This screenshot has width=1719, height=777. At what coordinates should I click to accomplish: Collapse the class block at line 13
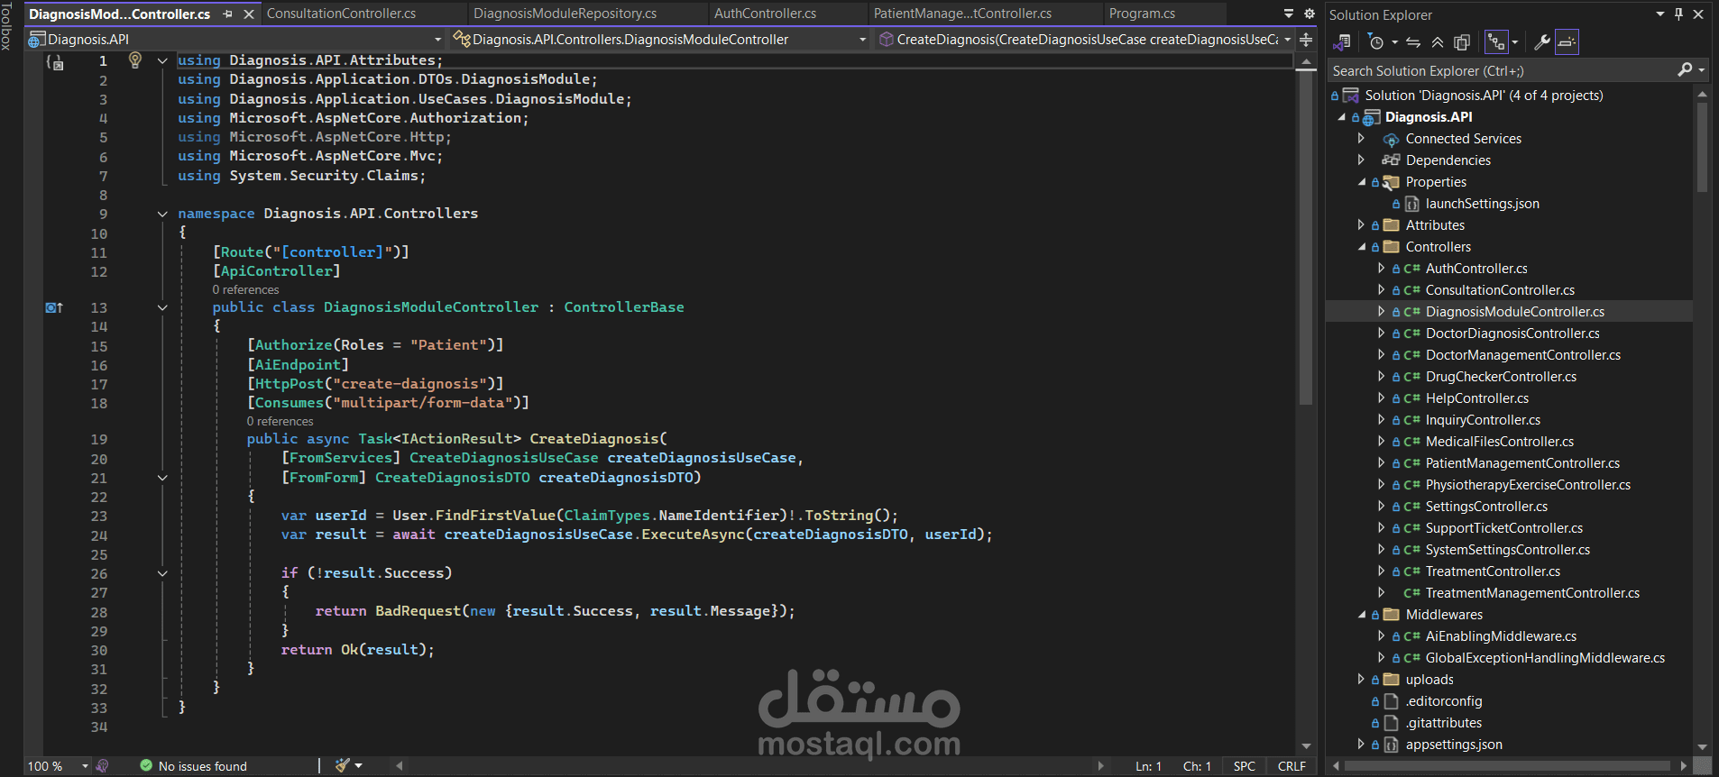(162, 307)
